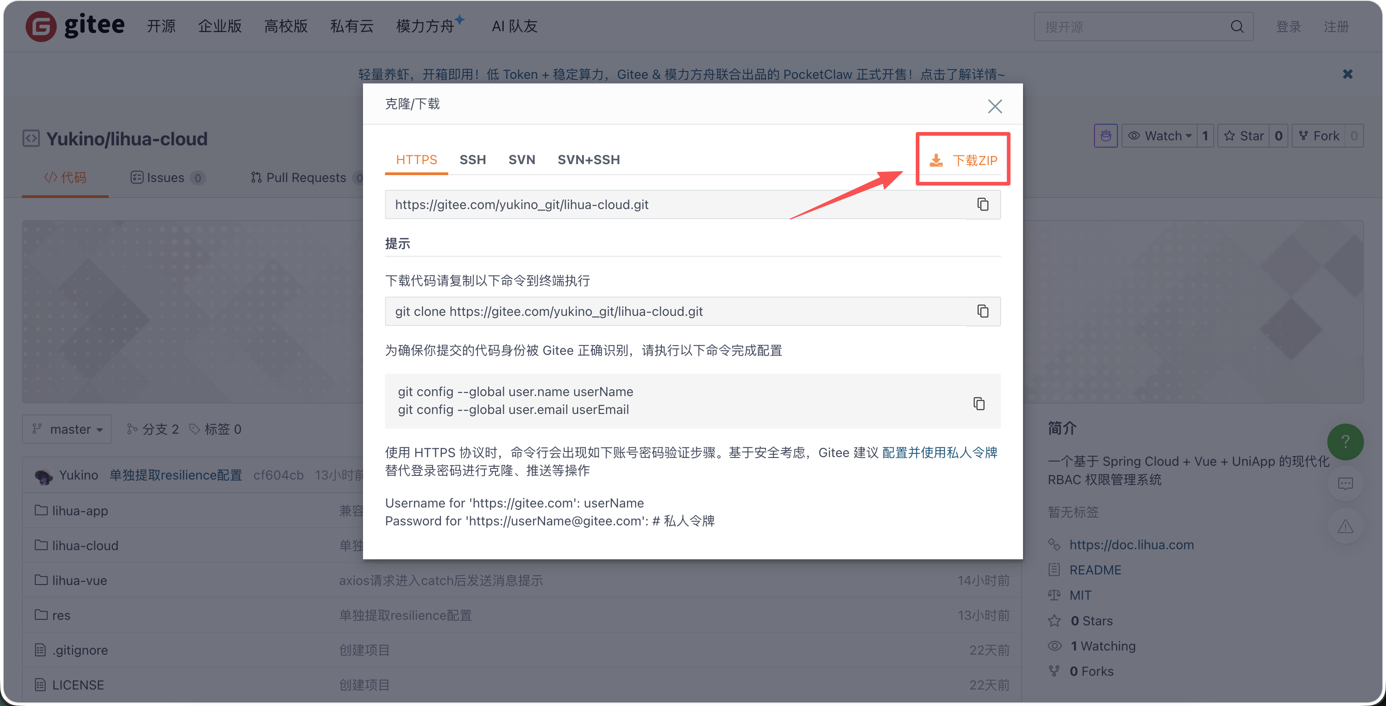View the 0 Forks list
1386x706 pixels.
[x=1091, y=671]
